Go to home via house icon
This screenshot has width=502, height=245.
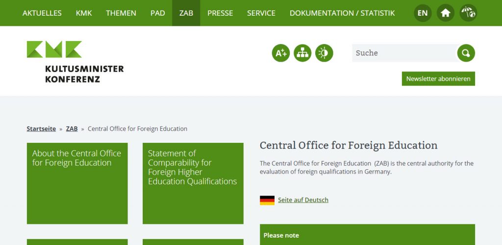click(x=445, y=13)
